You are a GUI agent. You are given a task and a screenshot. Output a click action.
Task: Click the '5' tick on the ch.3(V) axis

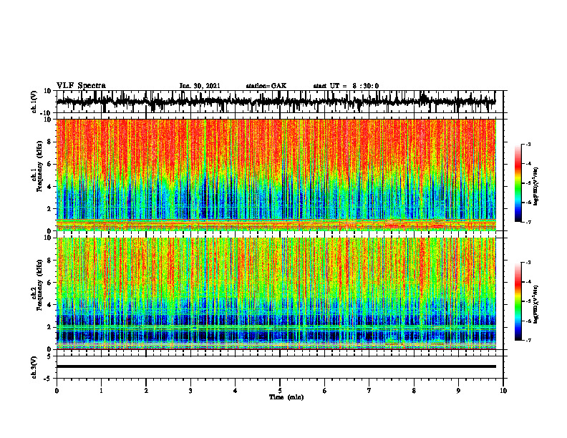click(50, 356)
